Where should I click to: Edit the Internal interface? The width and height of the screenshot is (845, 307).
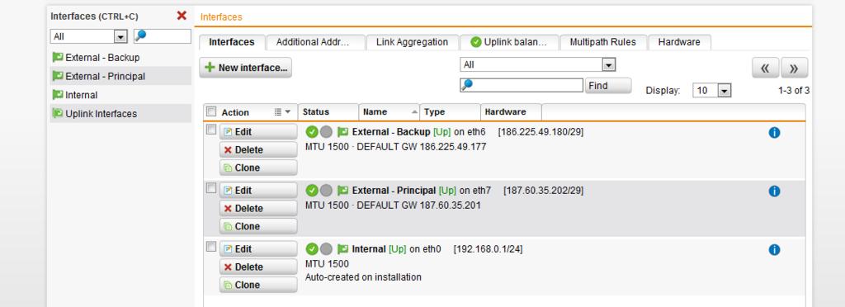coord(258,249)
